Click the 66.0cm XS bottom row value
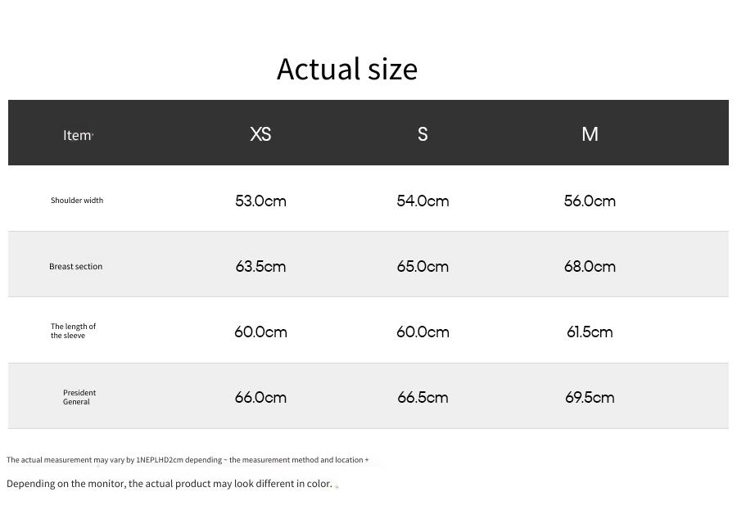Image resolution: width=737 pixels, height=528 pixels. 260,397
